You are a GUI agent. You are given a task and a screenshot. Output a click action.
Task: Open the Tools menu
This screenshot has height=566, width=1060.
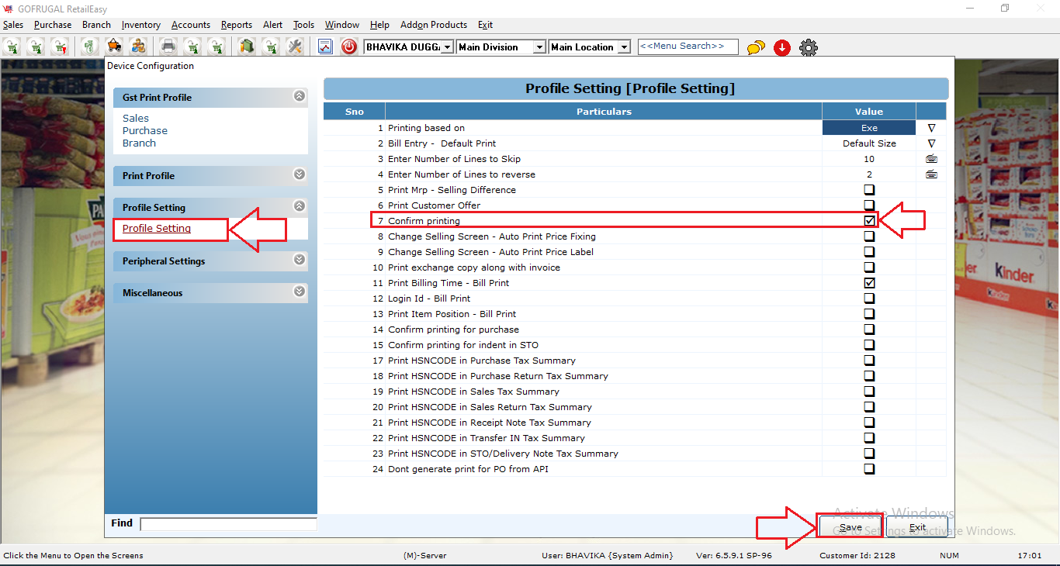point(303,25)
